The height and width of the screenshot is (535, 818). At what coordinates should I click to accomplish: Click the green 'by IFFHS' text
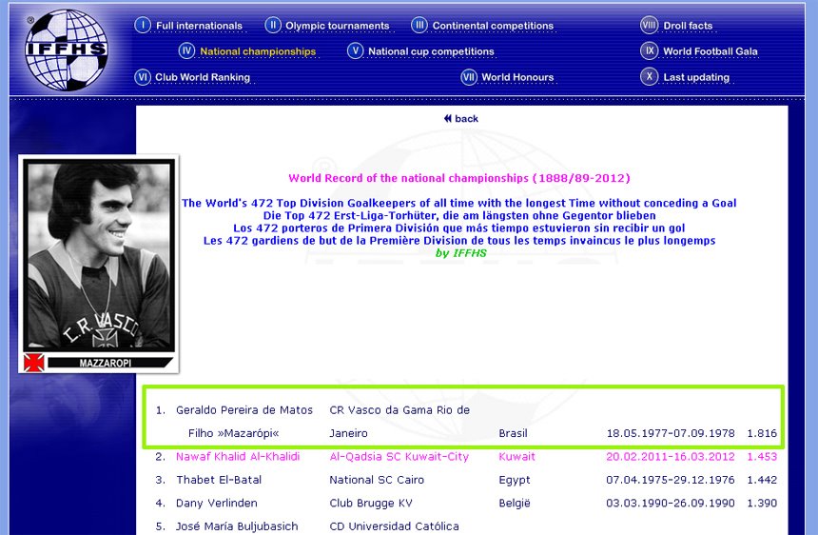[x=461, y=253]
